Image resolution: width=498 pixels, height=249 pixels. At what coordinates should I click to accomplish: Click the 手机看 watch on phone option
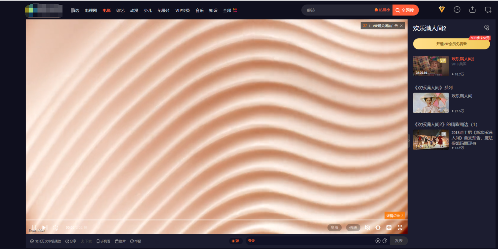pyautogui.click(x=103, y=241)
